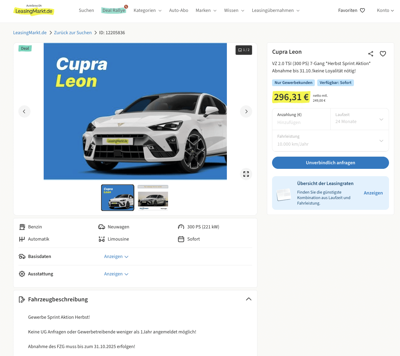Screen dimensions: 400x356
Task: Go to Suchen in navigation
Action: point(86,10)
